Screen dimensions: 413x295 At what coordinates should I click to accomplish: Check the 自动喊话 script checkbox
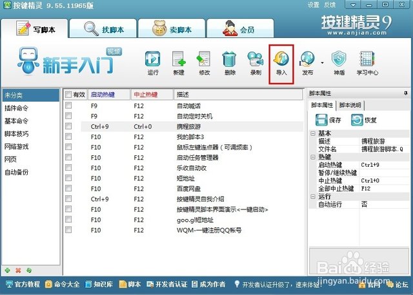point(68,106)
